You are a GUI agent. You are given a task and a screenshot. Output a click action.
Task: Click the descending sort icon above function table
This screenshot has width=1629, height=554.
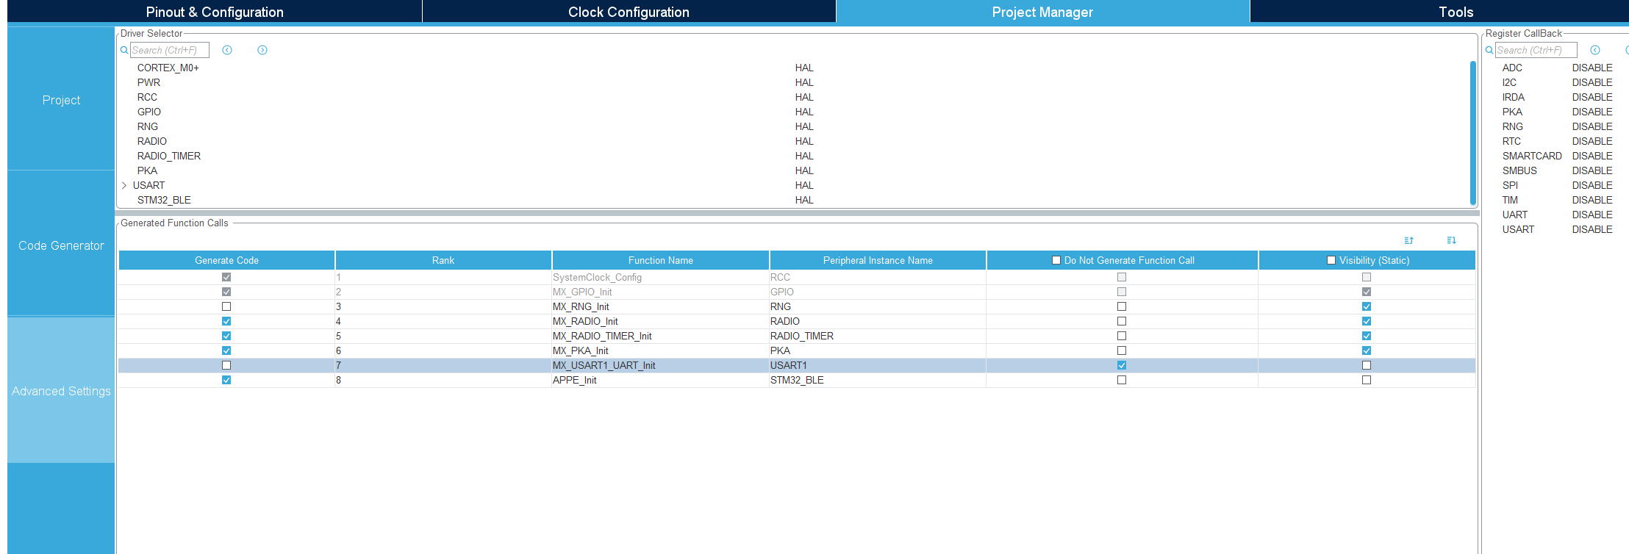pos(1451,240)
